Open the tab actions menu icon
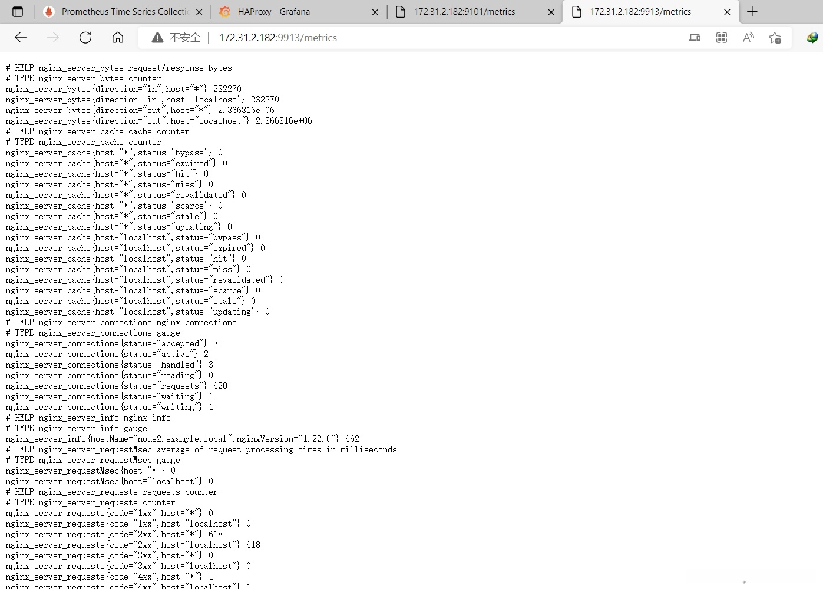The image size is (823, 589). (x=18, y=12)
